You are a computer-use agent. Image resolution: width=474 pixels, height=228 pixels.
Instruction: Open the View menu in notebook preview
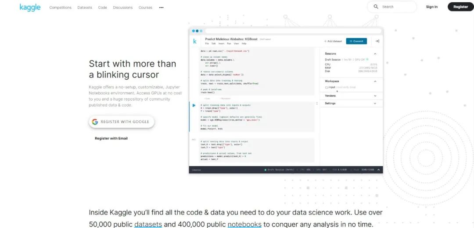pos(236,44)
